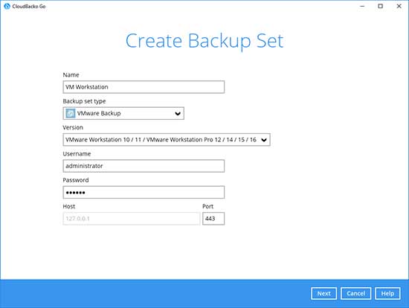The image size is (409, 308).
Task: Close the CloudBacko Go window
Action: [399, 6]
